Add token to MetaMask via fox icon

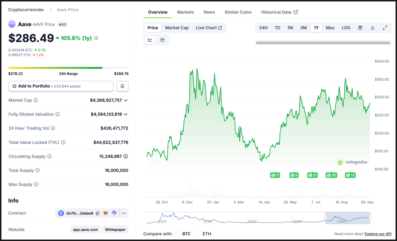106,213
